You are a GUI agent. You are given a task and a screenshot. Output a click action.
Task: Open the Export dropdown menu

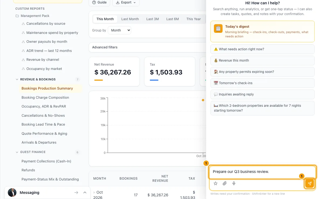[126, 2]
